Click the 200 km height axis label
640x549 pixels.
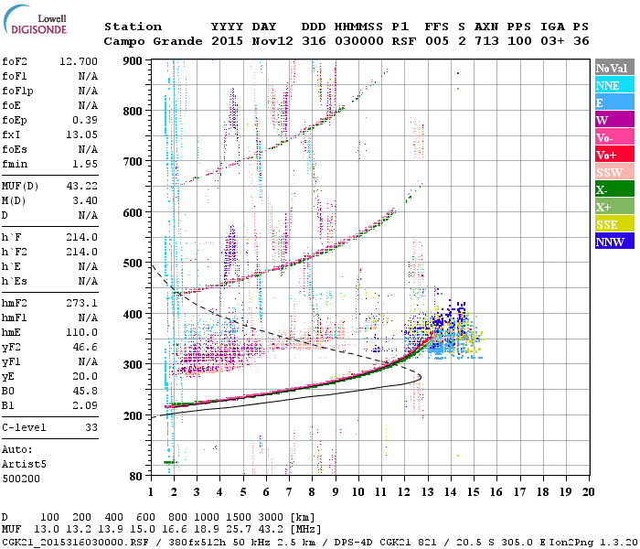[133, 415]
